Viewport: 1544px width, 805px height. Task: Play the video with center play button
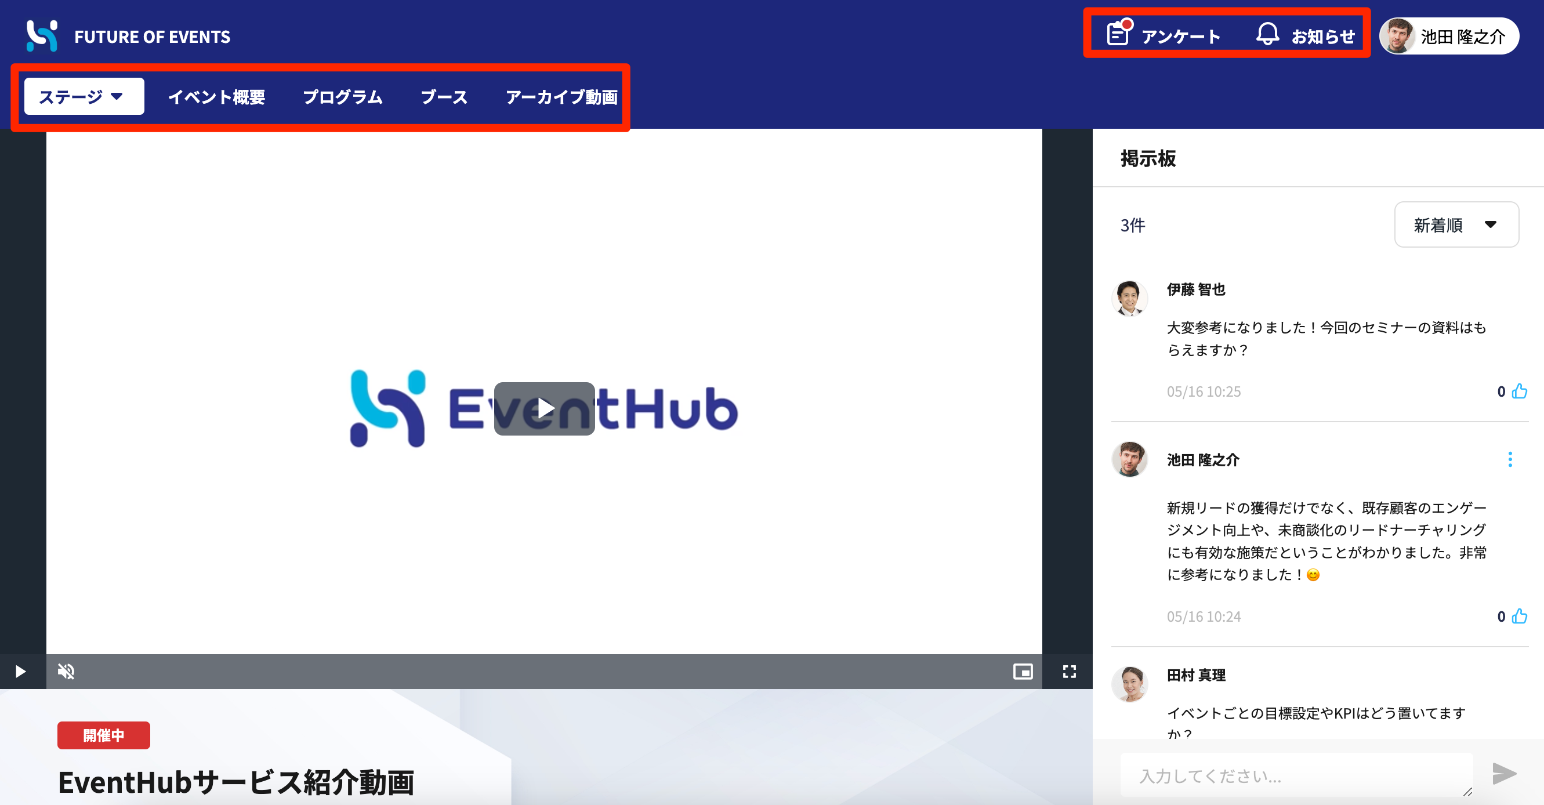point(544,408)
